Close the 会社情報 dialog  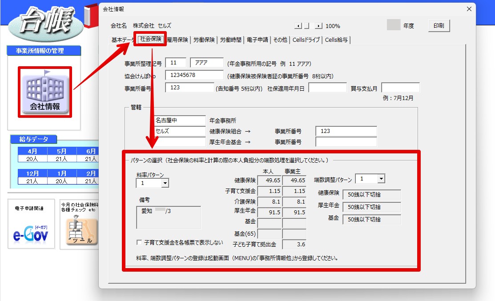(469, 9)
